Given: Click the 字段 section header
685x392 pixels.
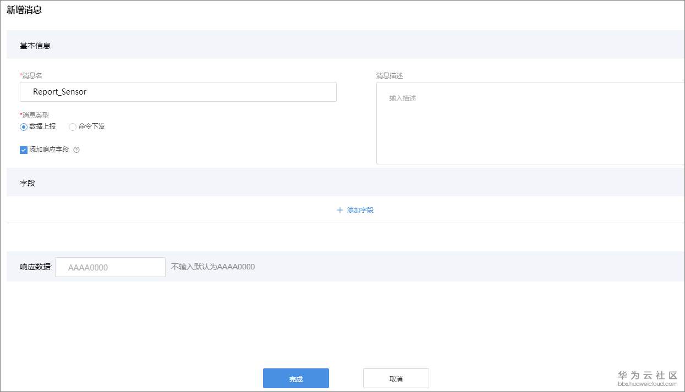Looking at the screenshot, I should (x=346, y=183).
